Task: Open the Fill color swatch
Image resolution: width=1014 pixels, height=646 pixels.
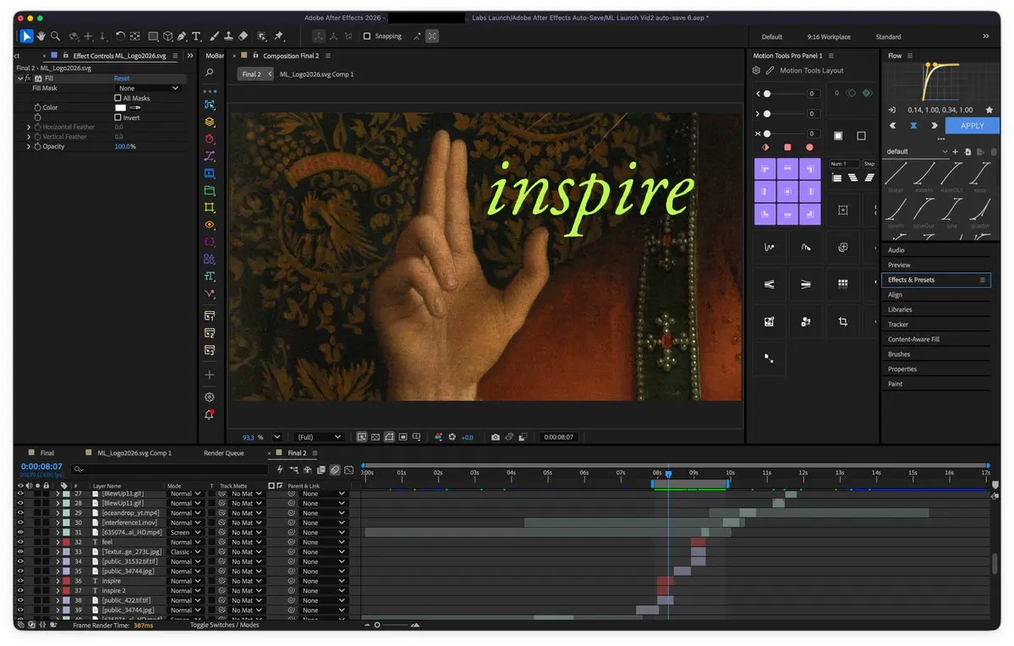Action: click(120, 107)
